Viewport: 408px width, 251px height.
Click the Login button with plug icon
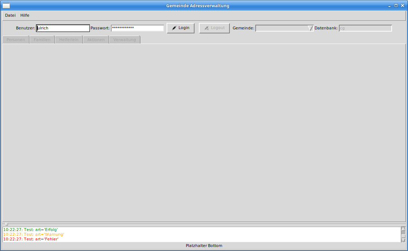click(x=180, y=28)
